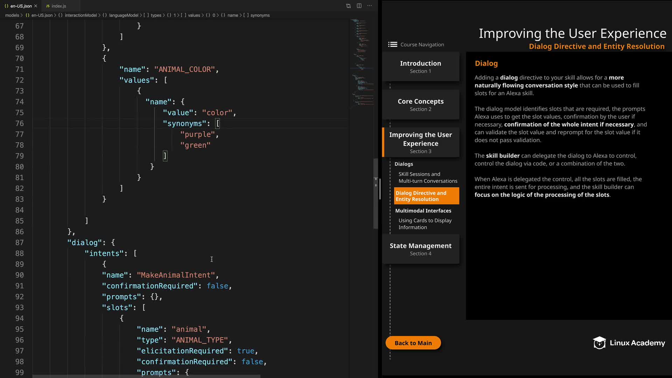
Task: Click the editor minimap code overview
Action: coord(362,63)
